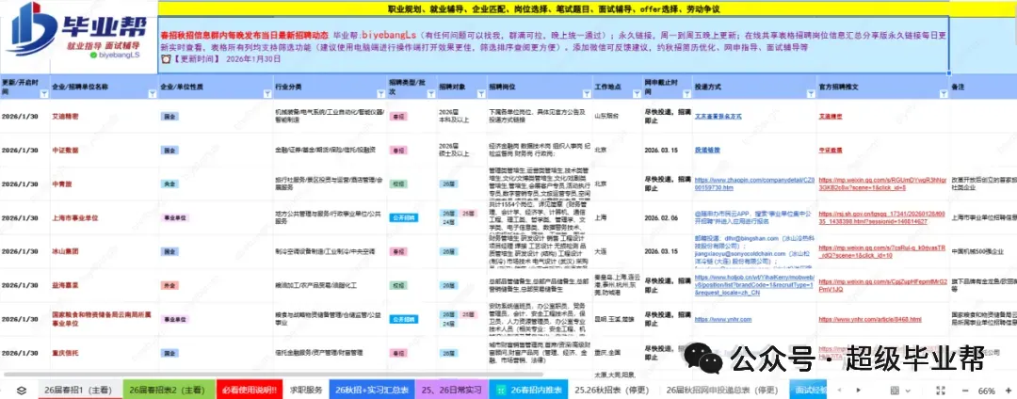This screenshot has height=399, width=1017.
Task: Open filter for 企业/单位性质 column
Action: pos(267,94)
